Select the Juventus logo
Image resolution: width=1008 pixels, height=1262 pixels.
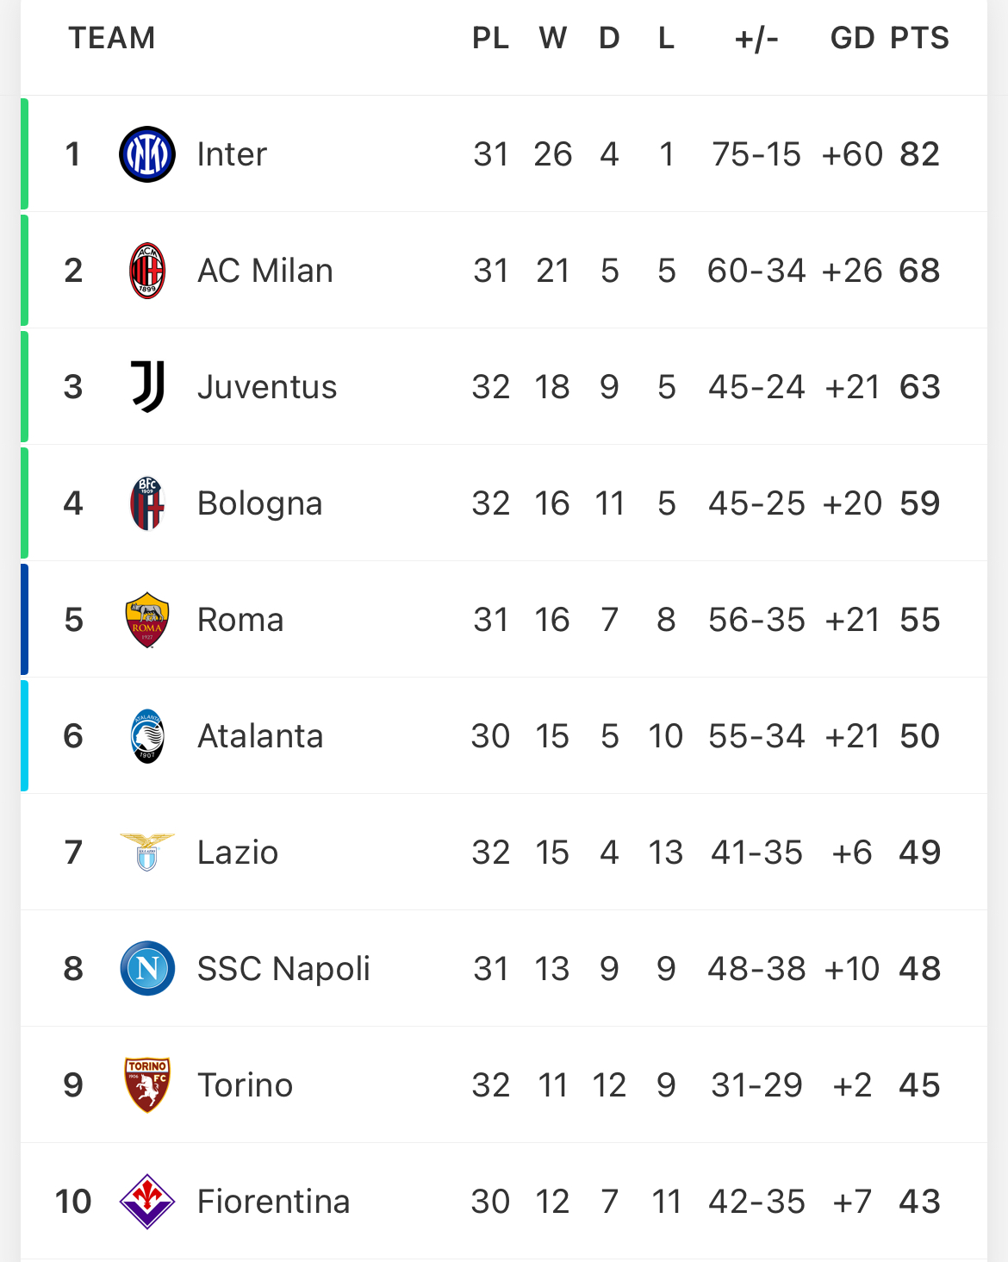(147, 387)
